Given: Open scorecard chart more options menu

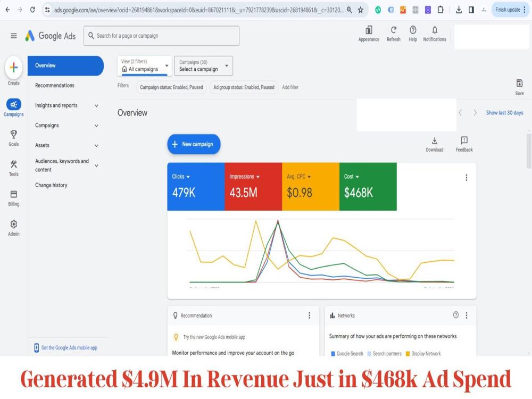Looking at the screenshot, I should [x=467, y=178].
